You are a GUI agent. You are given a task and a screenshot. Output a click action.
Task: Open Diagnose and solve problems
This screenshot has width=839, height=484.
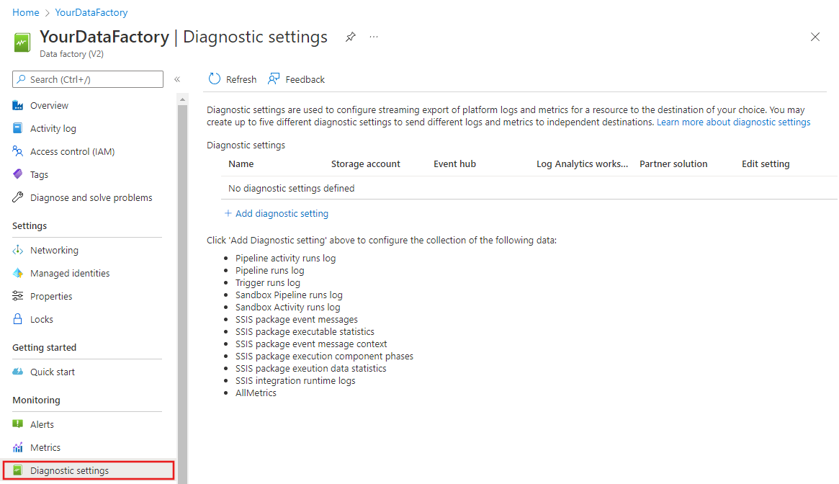point(91,198)
